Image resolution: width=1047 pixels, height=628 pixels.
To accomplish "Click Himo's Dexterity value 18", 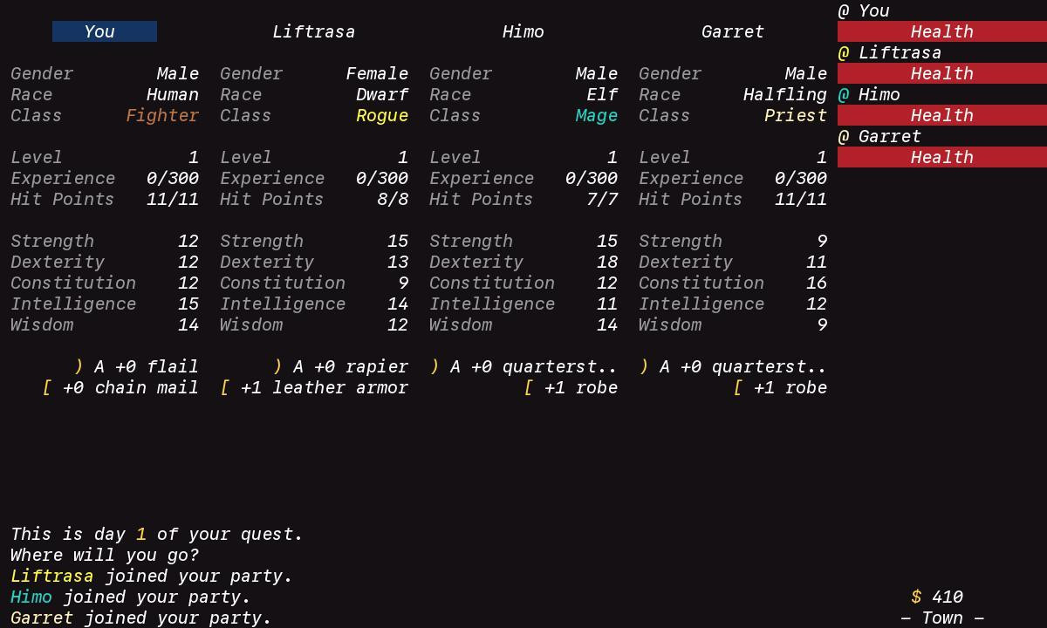I will 607,263.
